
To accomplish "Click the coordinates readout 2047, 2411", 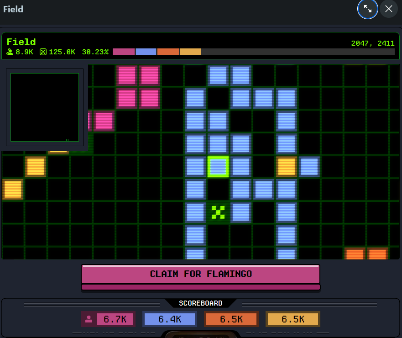I will point(372,43).
